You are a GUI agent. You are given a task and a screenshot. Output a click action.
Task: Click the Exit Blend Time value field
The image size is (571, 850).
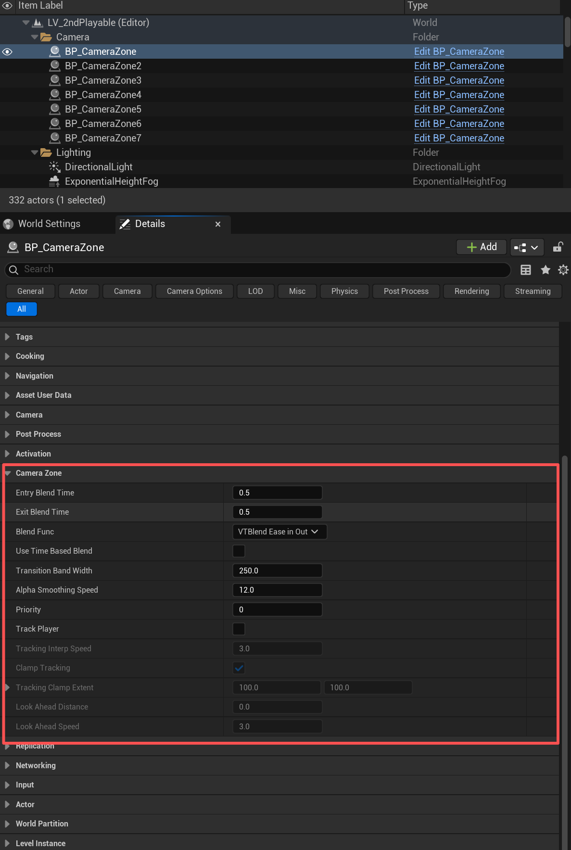point(278,512)
